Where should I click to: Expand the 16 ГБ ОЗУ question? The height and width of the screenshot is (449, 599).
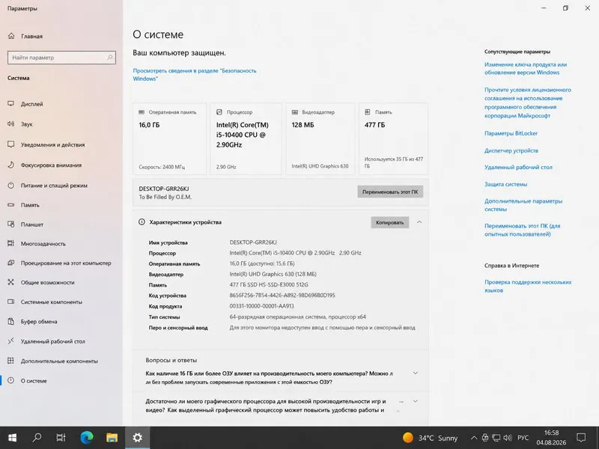(416, 373)
